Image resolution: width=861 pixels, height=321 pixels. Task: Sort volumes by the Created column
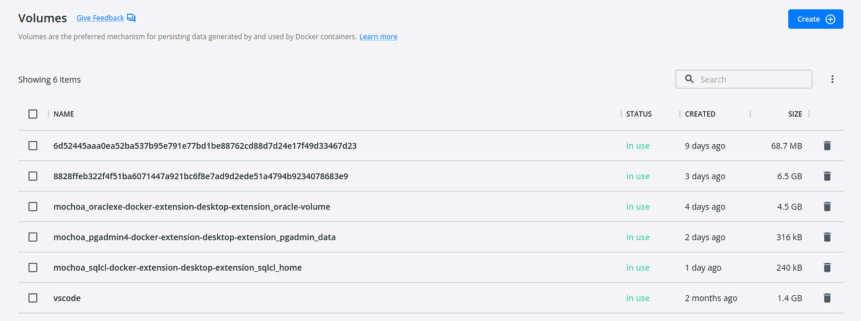click(700, 114)
